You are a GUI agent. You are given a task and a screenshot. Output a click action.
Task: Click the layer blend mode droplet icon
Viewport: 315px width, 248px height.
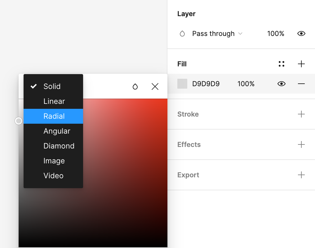182,33
